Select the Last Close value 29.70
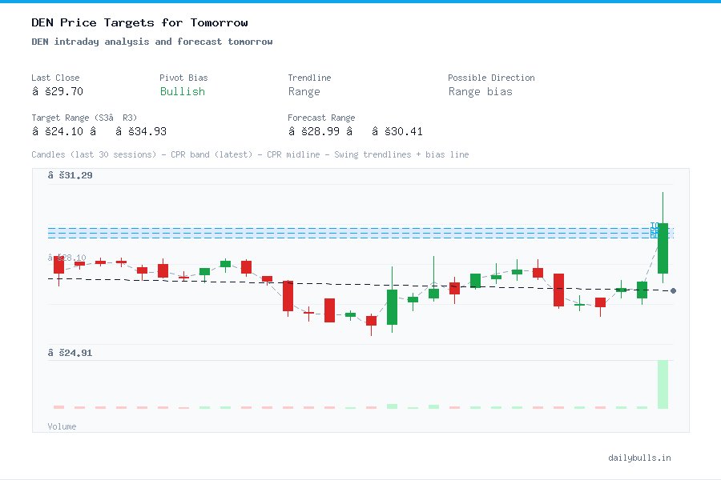Screen dimensions: 721x480 58,91
